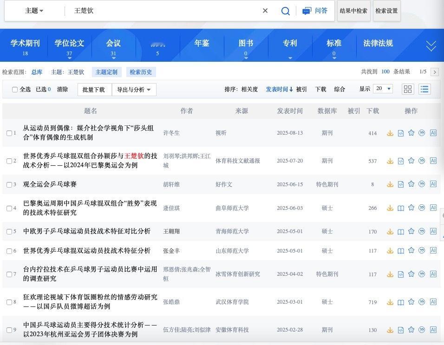
Task: Open book read icon for row 5
Action: click(400, 232)
